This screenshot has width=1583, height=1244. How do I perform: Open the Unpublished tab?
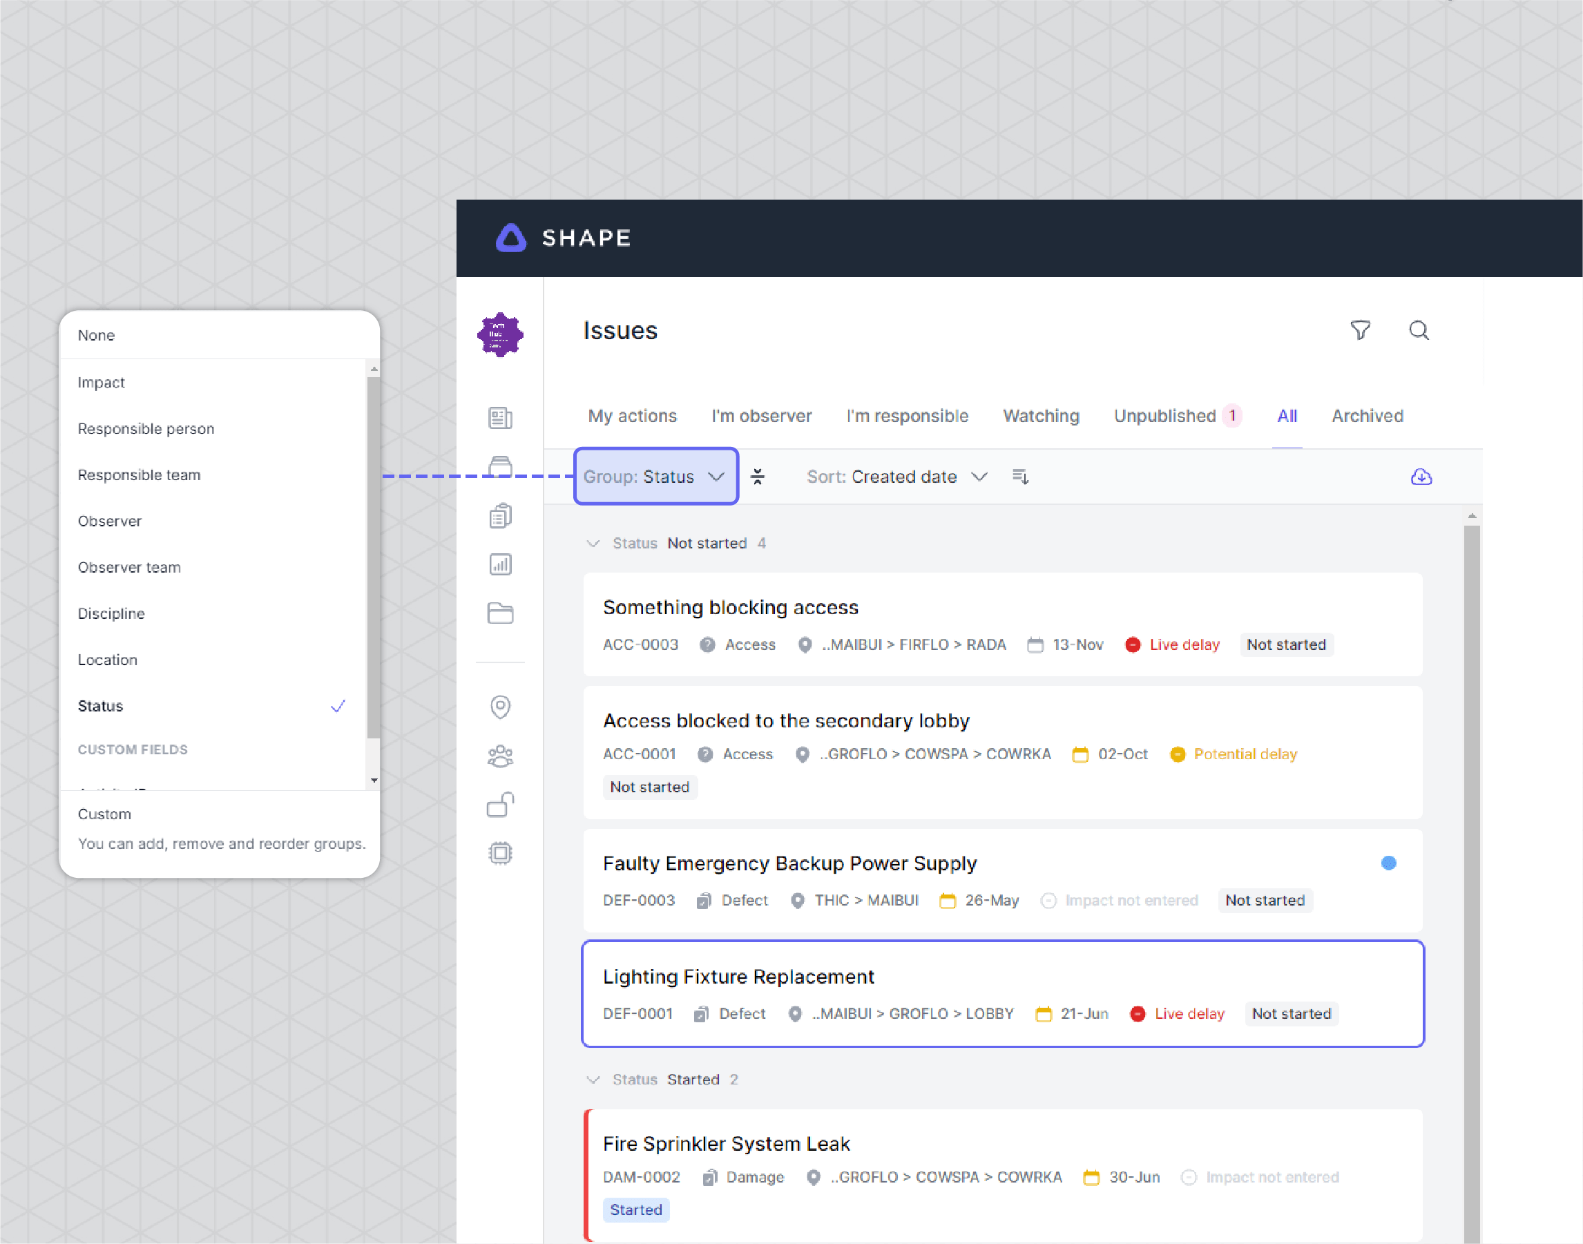point(1166,416)
